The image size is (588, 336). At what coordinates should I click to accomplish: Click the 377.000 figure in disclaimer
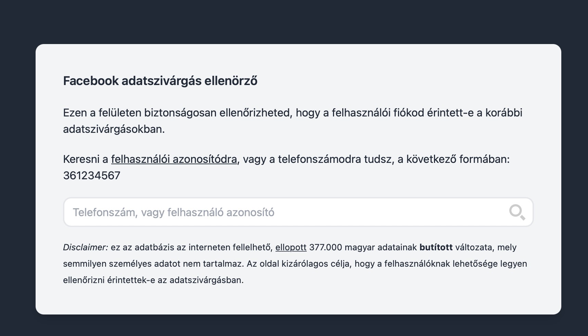tap(325, 247)
